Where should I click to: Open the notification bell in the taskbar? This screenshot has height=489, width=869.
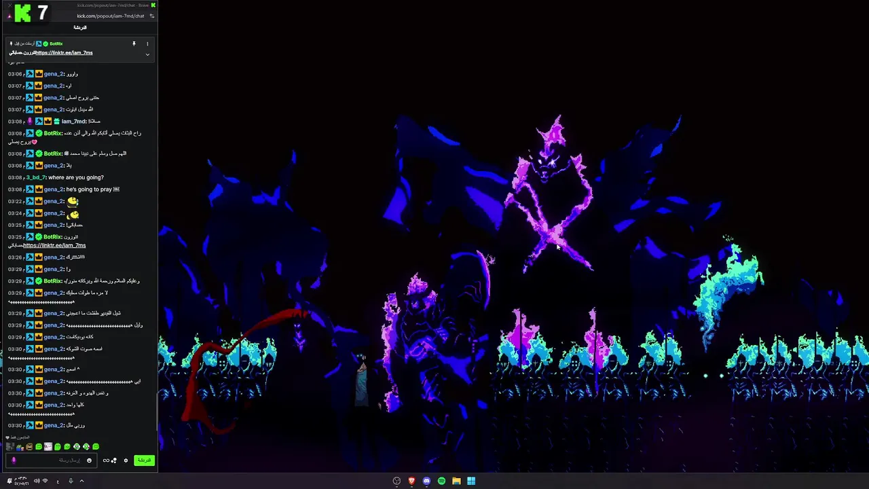pyautogui.click(x=10, y=481)
